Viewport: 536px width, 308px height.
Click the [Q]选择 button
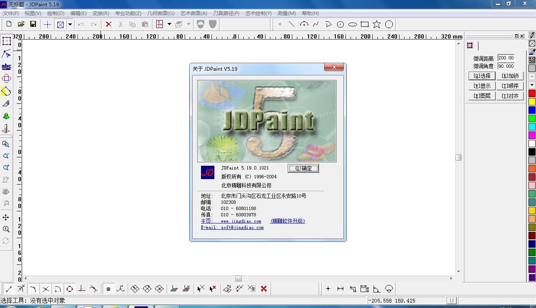point(482,76)
